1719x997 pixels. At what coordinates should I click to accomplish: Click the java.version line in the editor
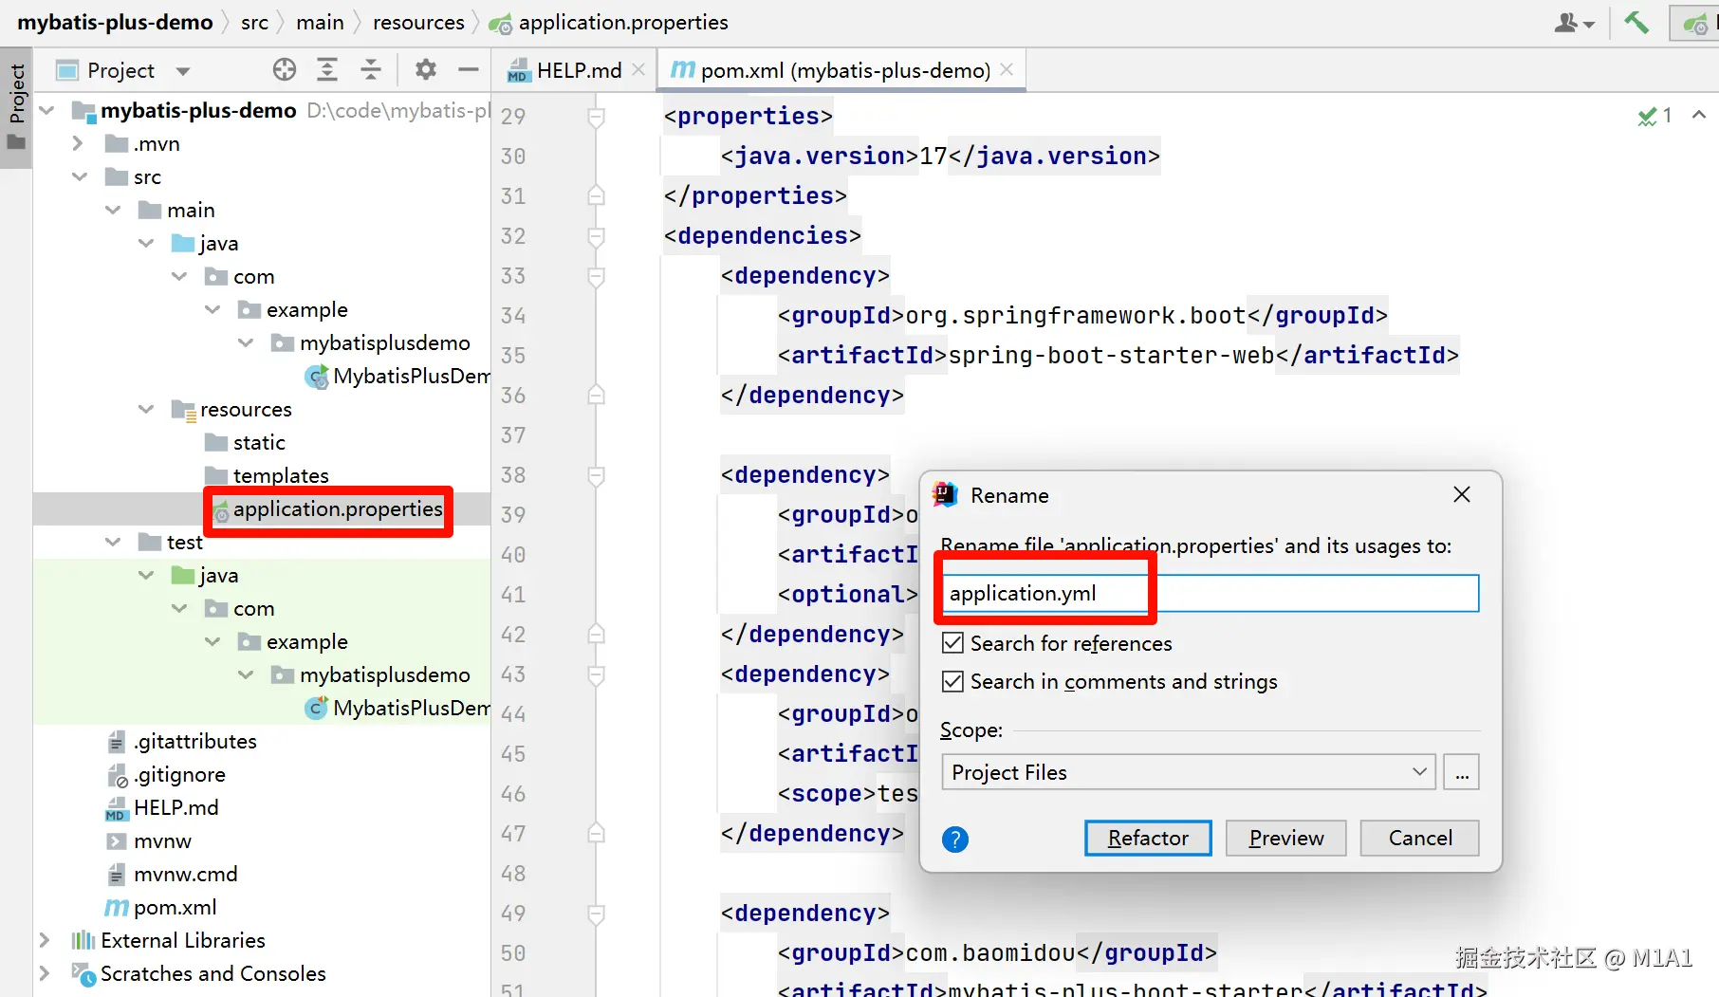click(x=940, y=157)
